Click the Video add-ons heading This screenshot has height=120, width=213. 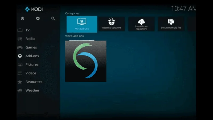coord(75,36)
